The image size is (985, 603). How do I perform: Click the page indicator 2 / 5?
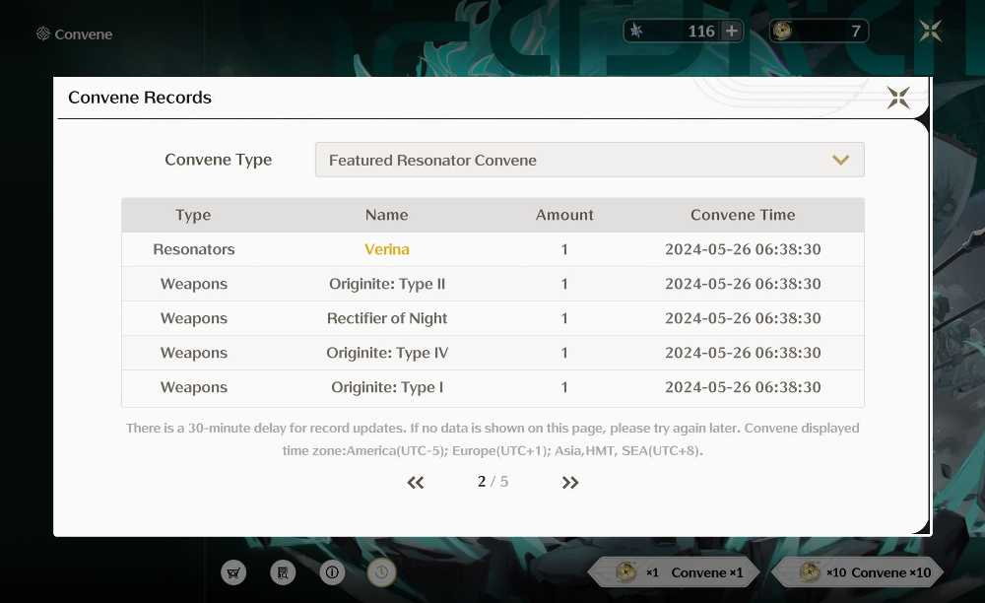pos(493,482)
